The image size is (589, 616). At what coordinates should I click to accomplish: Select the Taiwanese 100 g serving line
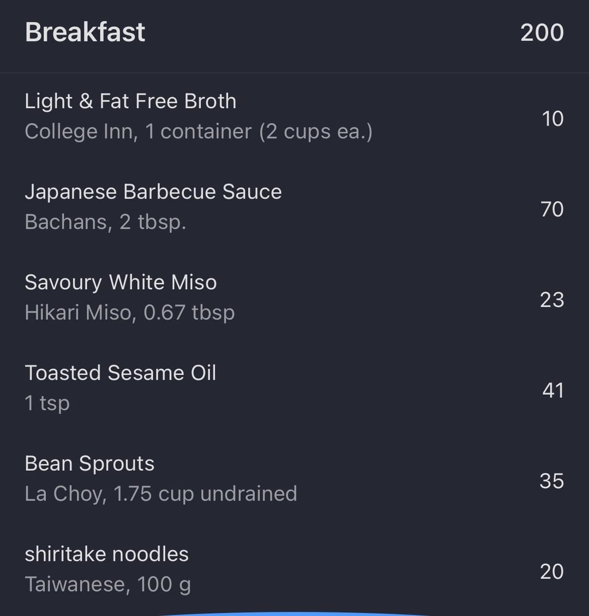(x=107, y=584)
